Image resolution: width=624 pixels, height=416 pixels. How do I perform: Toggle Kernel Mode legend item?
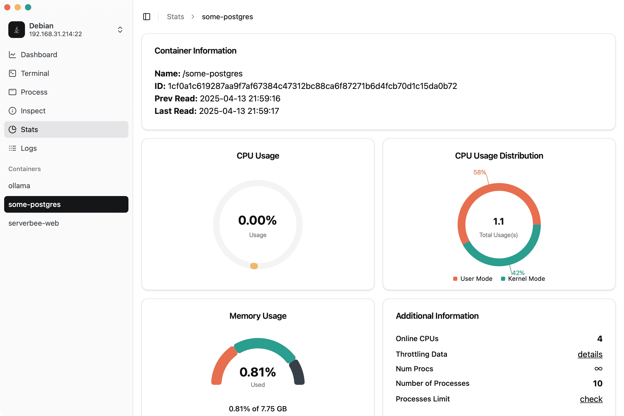pyautogui.click(x=523, y=278)
